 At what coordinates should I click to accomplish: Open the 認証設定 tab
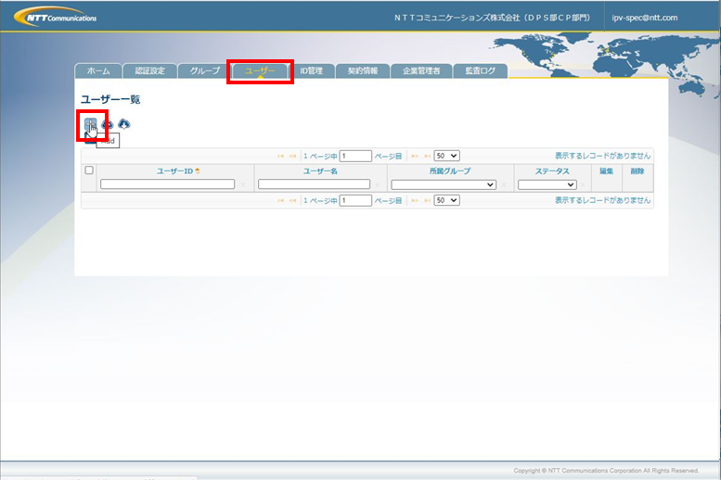150,70
